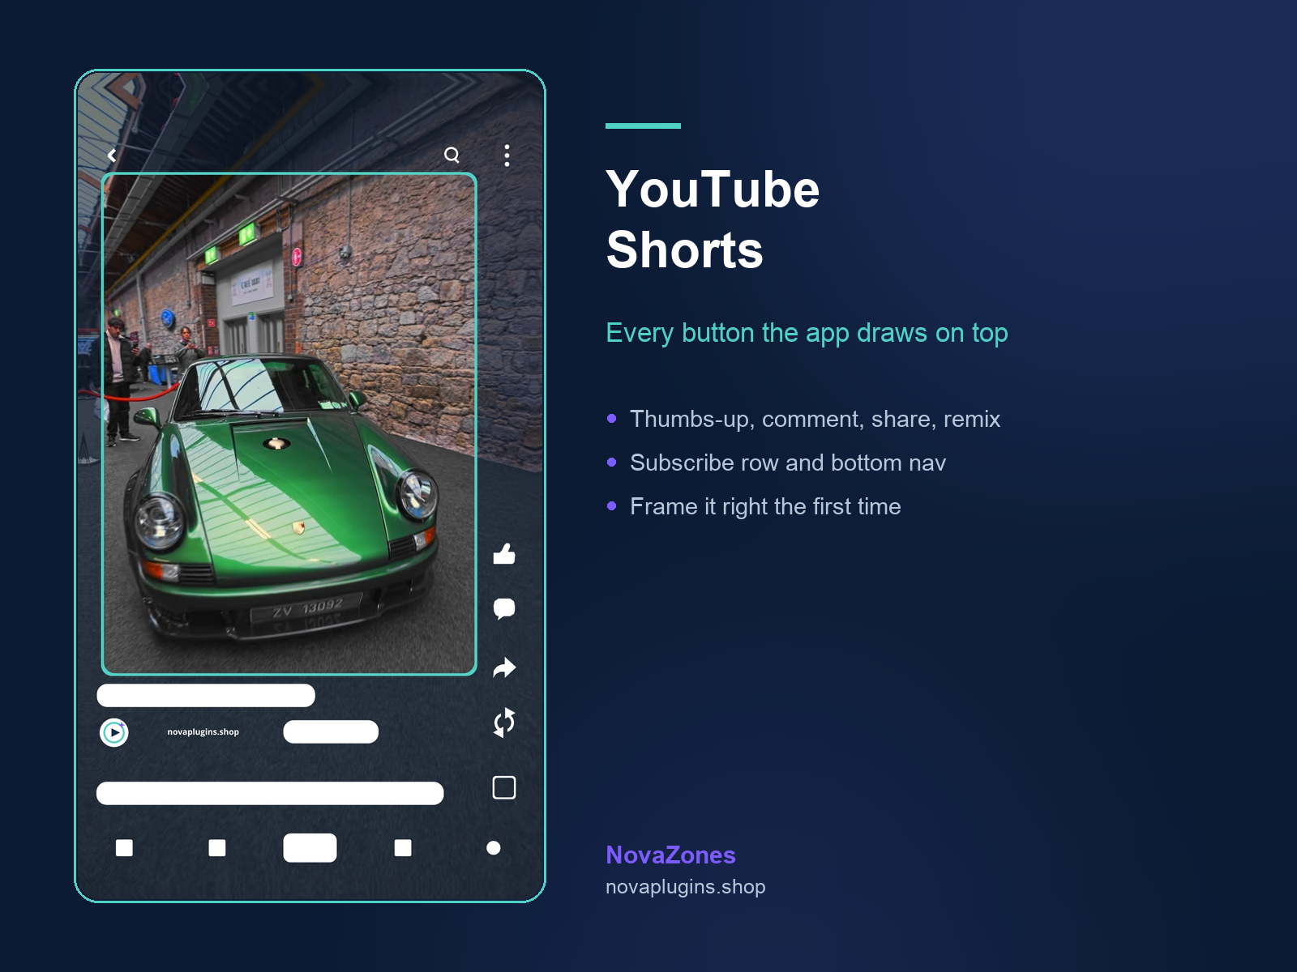Tap the round profile dot in the bottom nav
The height and width of the screenshot is (972, 1297).
tap(494, 848)
